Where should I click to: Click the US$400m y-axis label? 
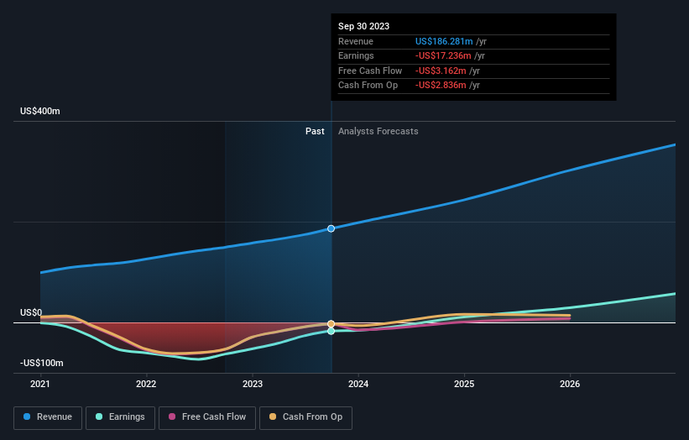coord(40,111)
